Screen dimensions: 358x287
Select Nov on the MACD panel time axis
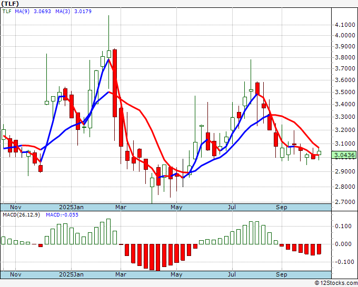pyautogui.click(x=15, y=274)
